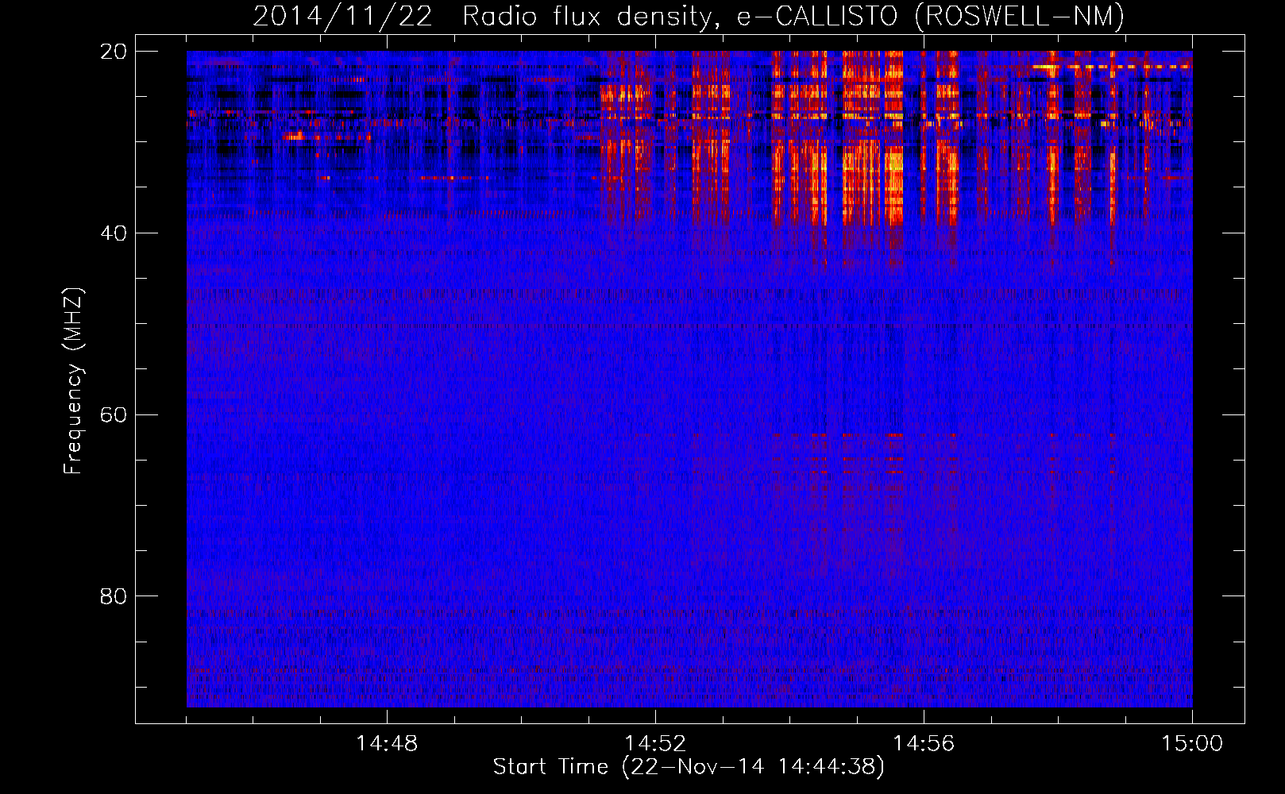This screenshot has height=794, width=1285.
Task: Click the '40' frequency tick label
Action: tap(114, 233)
